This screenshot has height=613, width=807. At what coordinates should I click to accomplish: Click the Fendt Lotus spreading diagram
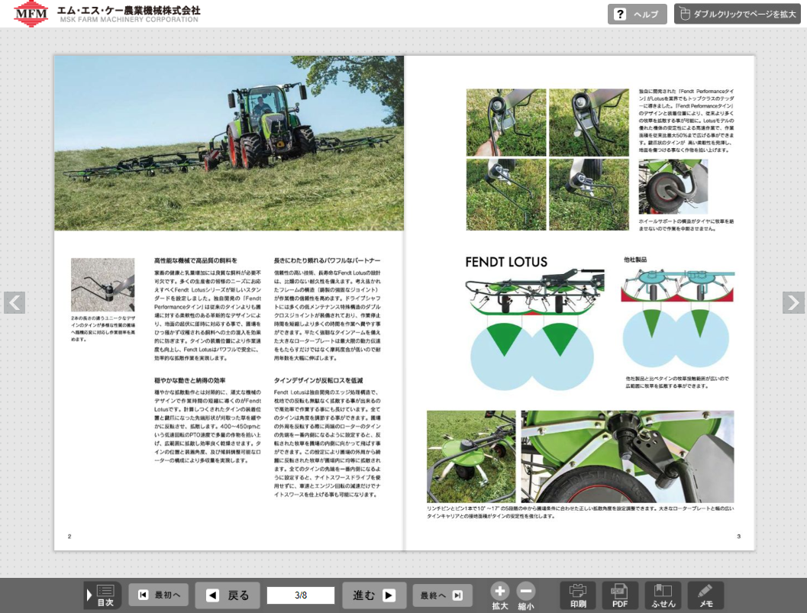(x=534, y=330)
